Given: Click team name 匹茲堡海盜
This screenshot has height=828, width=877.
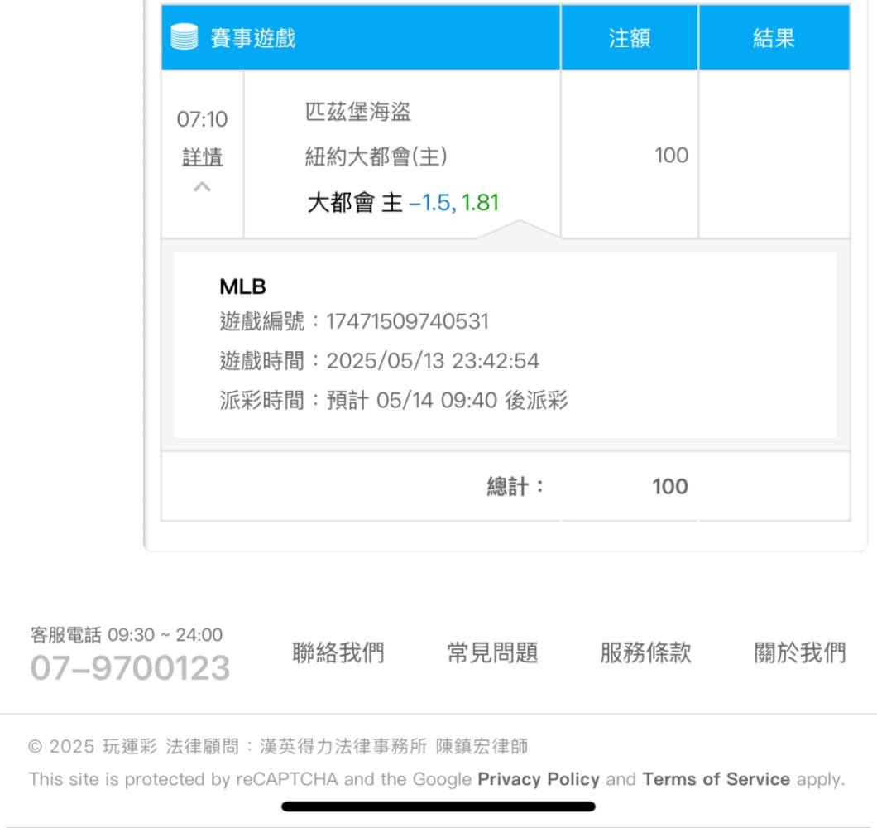Looking at the screenshot, I should point(358,112).
